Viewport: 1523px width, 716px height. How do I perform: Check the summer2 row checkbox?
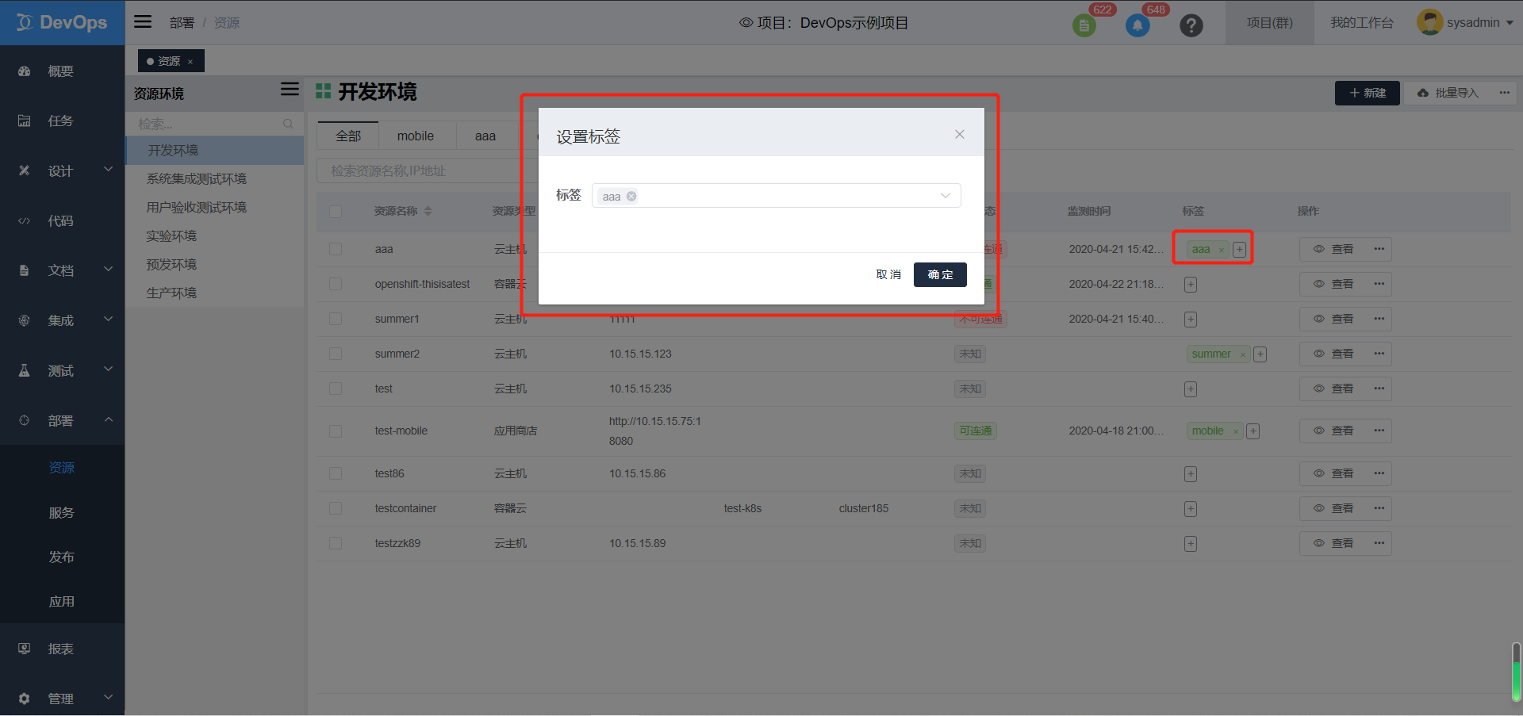coord(336,354)
